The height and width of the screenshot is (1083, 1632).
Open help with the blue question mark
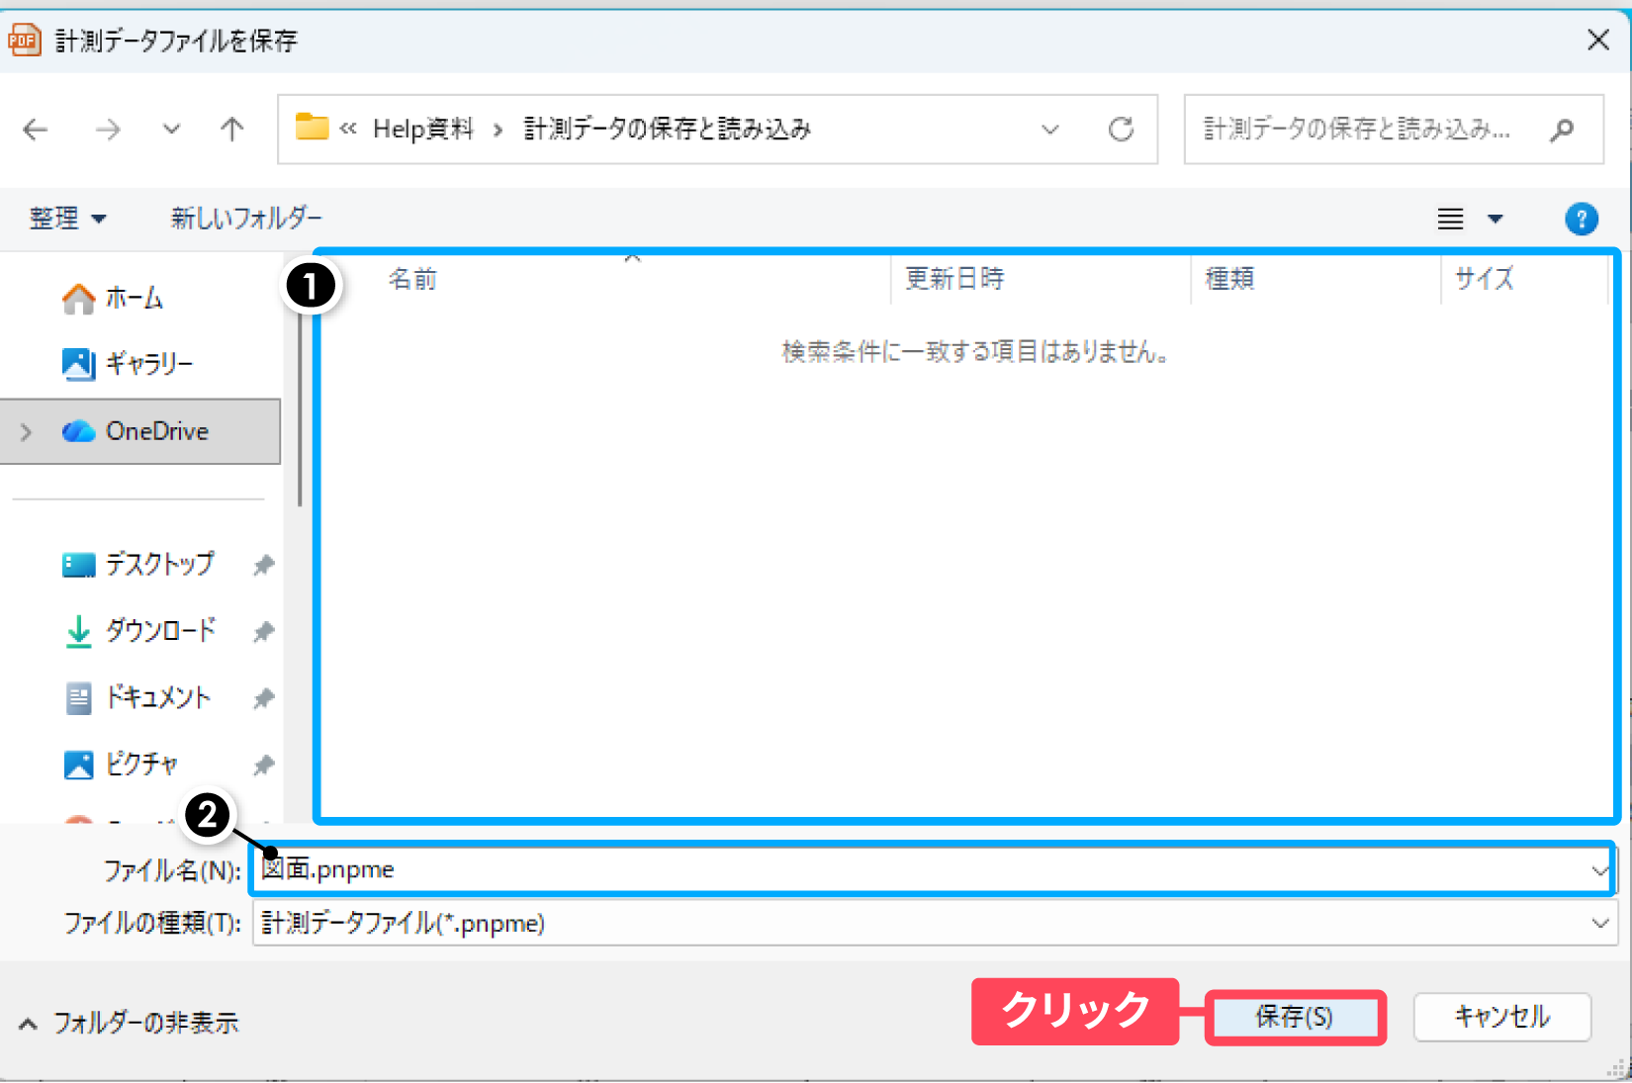[1582, 219]
